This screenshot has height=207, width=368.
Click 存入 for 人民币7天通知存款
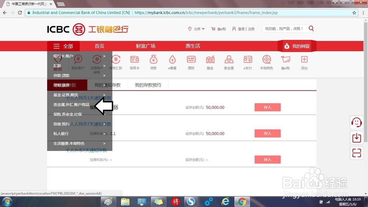[x=268, y=133]
